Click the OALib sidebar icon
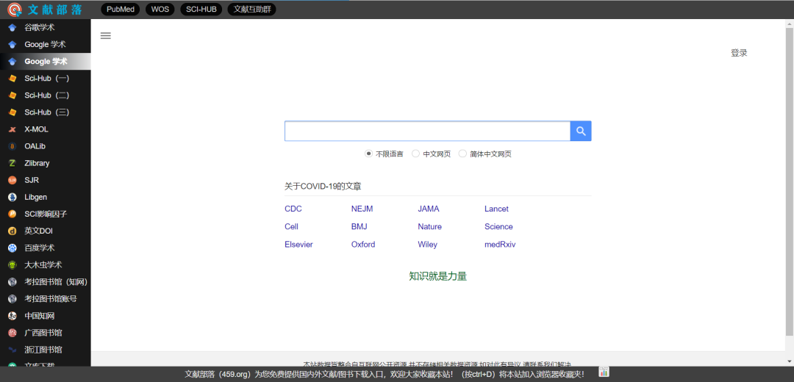The width and height of the screenshot is (794, 382). click(12, 146)
